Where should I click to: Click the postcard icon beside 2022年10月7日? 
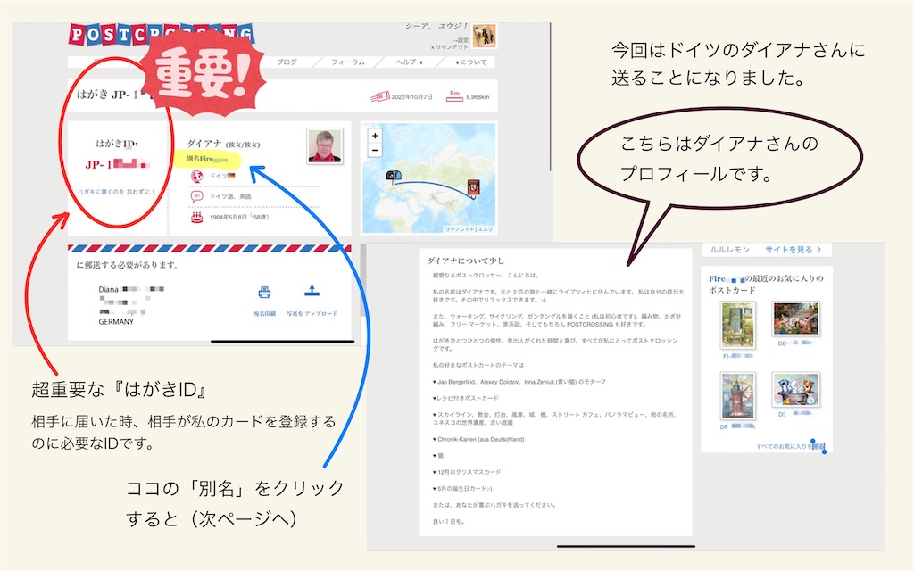[379, 95]
